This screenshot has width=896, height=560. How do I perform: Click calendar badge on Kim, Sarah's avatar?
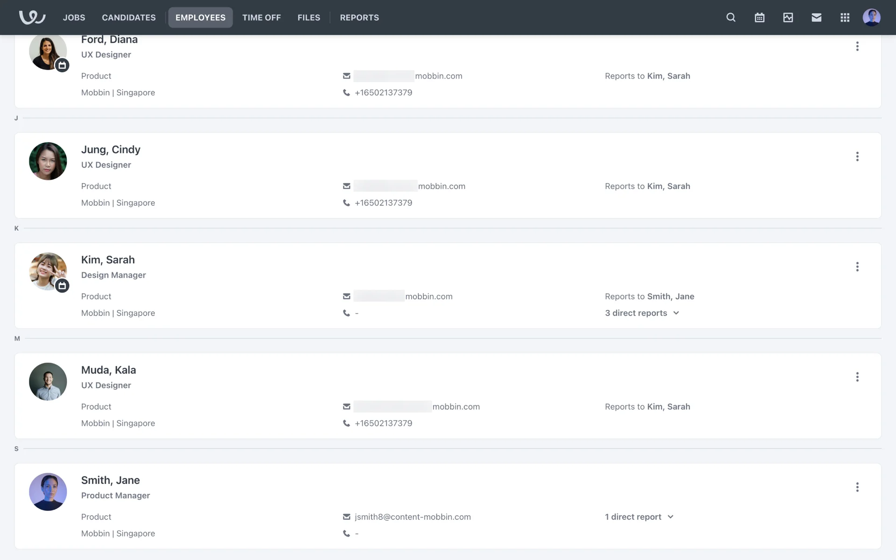pos(62,286)
